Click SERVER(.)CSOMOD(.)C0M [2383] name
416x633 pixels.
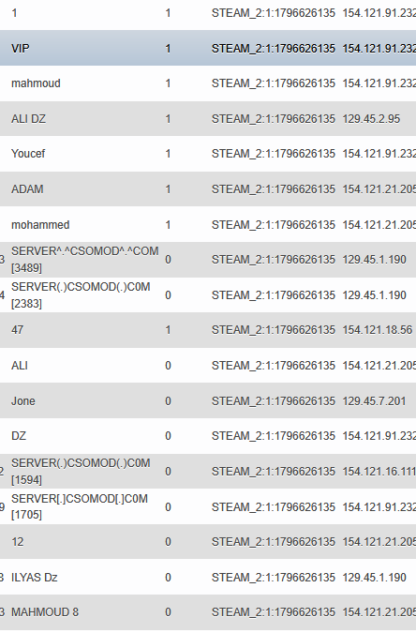81,295
